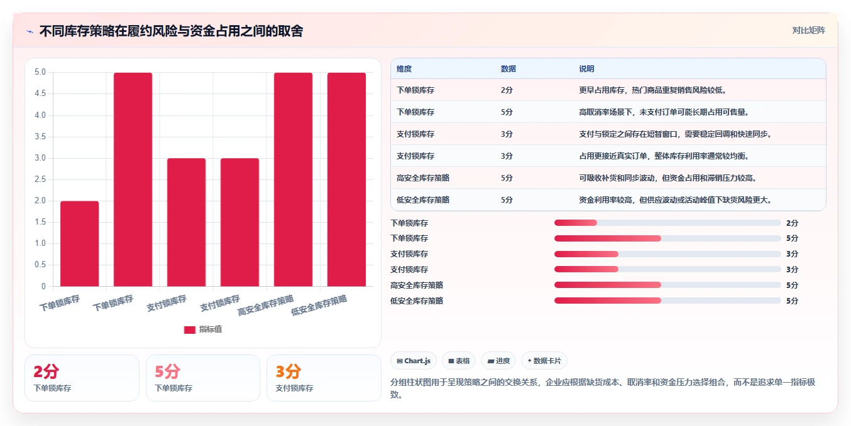Image resolution: width=851 pixels, height=426 pixels.
Task: Click the 5分 cell in the 低安全库存策略 table row
Action: [x=507, y=200]
